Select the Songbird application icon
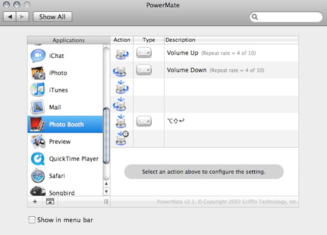Screen dimensions: 327x235 coord(38,191)
